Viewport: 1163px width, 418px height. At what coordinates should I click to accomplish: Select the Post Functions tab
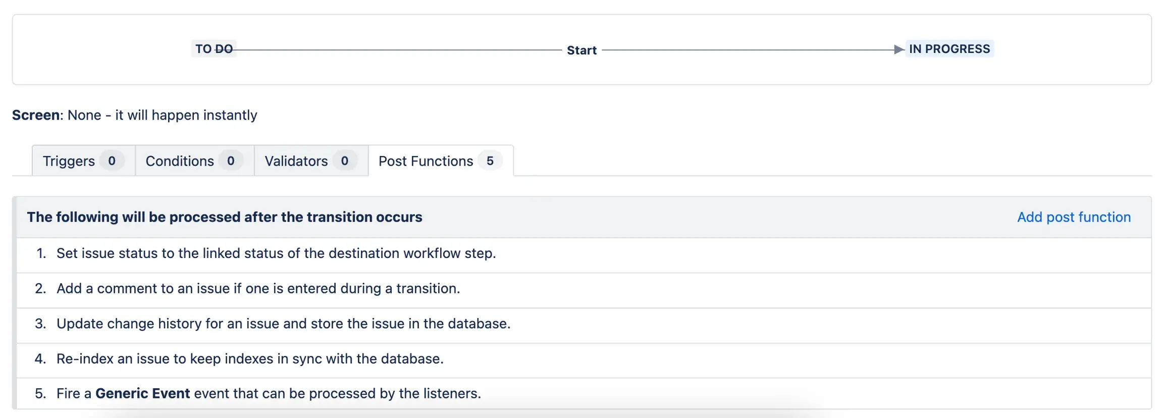click(x=426, y=161)
